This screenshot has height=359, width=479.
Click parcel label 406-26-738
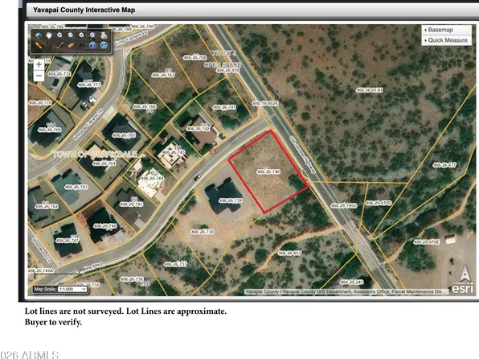click(203, 233)
